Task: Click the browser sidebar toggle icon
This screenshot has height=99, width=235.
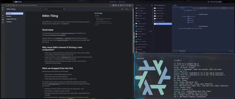Action: [3, 5]
